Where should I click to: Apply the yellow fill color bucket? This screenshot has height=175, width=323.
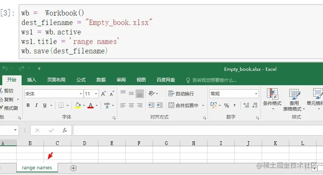coord(78,105)
